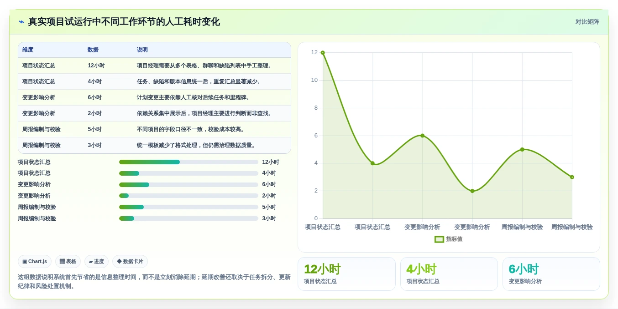The height and width of the screenshot is (309, 618).
Task: Select the Chart.js tag chip
Action: pos(35,261)
